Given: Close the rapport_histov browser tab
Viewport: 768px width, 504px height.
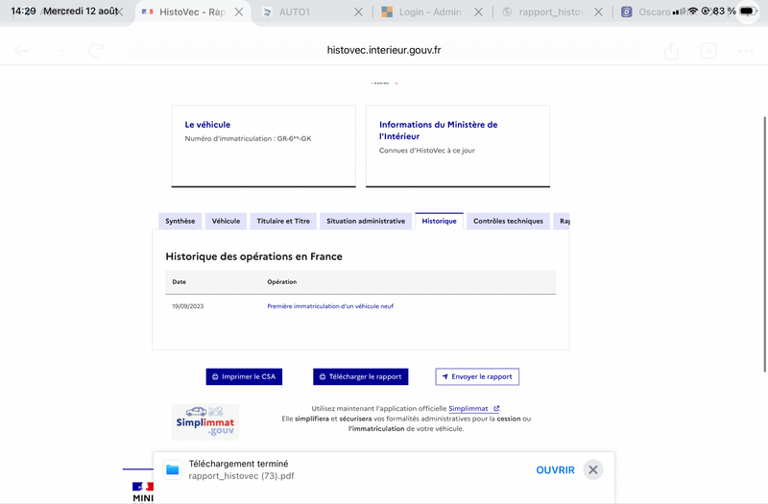Looking at the screenshot, I should [598, 12].
